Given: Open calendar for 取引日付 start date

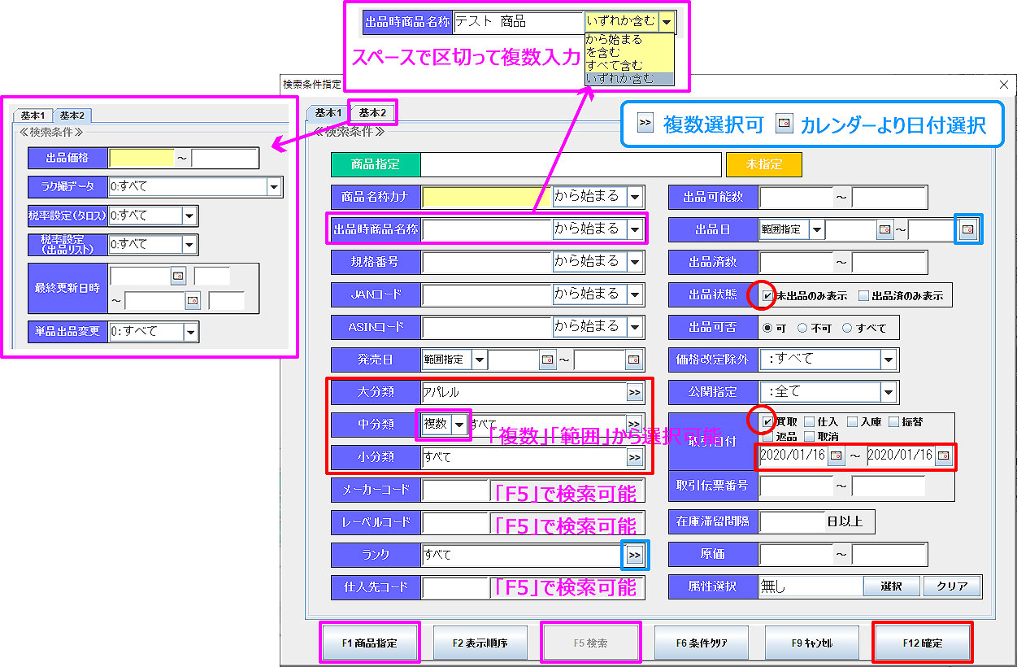Looking at the screenshot, I should (835, 456).
